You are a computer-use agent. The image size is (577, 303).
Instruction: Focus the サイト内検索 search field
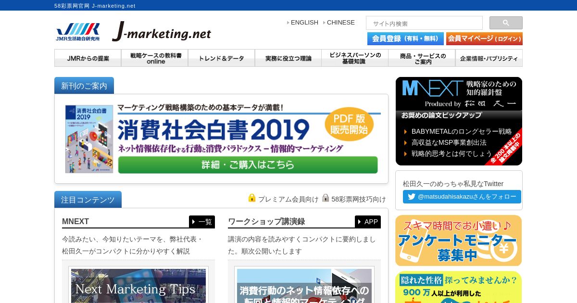click(x=424, y=23)
